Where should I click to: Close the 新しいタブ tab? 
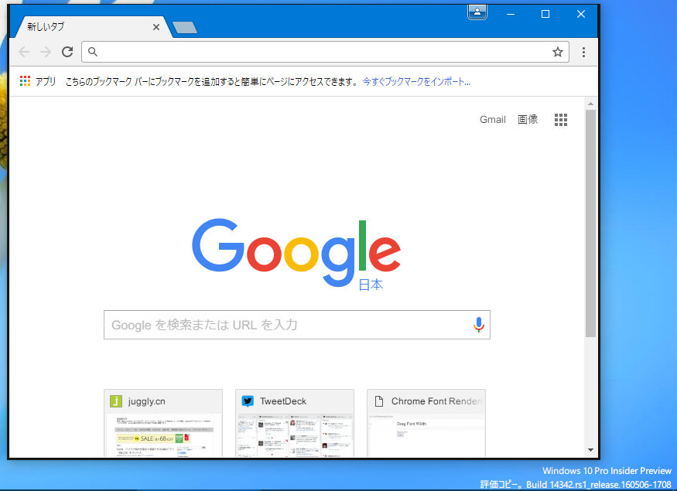(x=156, y=27)
